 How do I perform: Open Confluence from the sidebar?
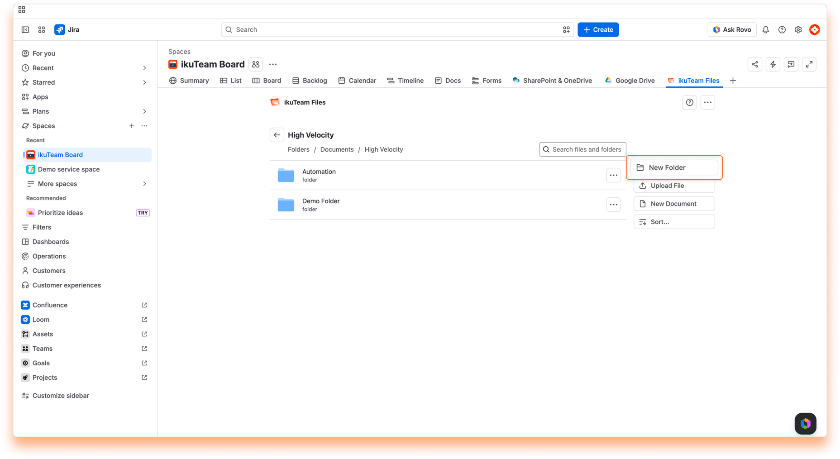coord(84,305)
